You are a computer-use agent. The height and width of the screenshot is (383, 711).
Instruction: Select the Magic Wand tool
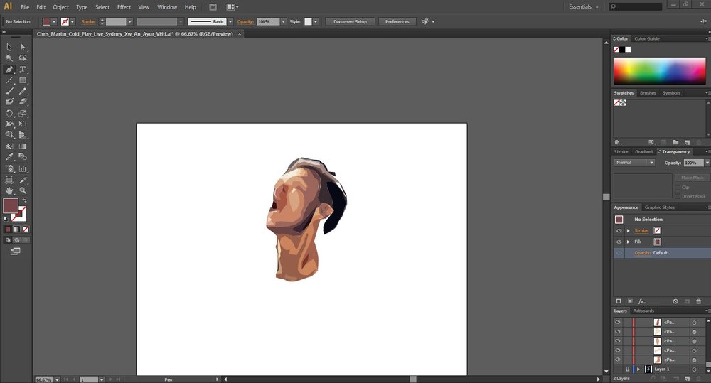pyautogui.click(x=9, y=58)
